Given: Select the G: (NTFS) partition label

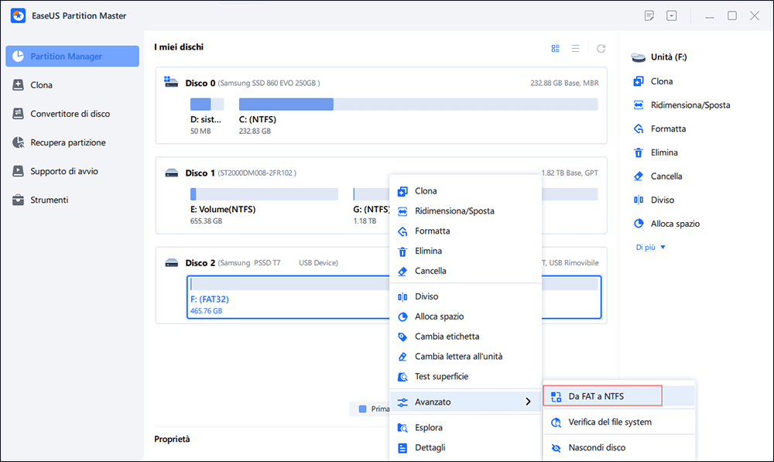Looking at the screenshot, I should (372, 209).
